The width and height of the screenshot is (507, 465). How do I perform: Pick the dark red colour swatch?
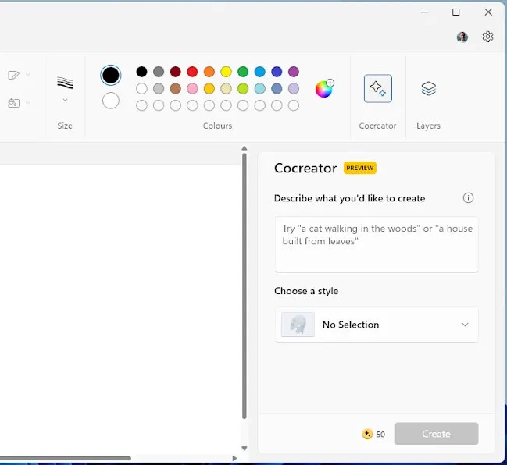point(176,72)
